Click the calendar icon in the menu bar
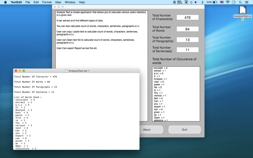The height and width of the screenshot is (158, 253). [186, 2]
